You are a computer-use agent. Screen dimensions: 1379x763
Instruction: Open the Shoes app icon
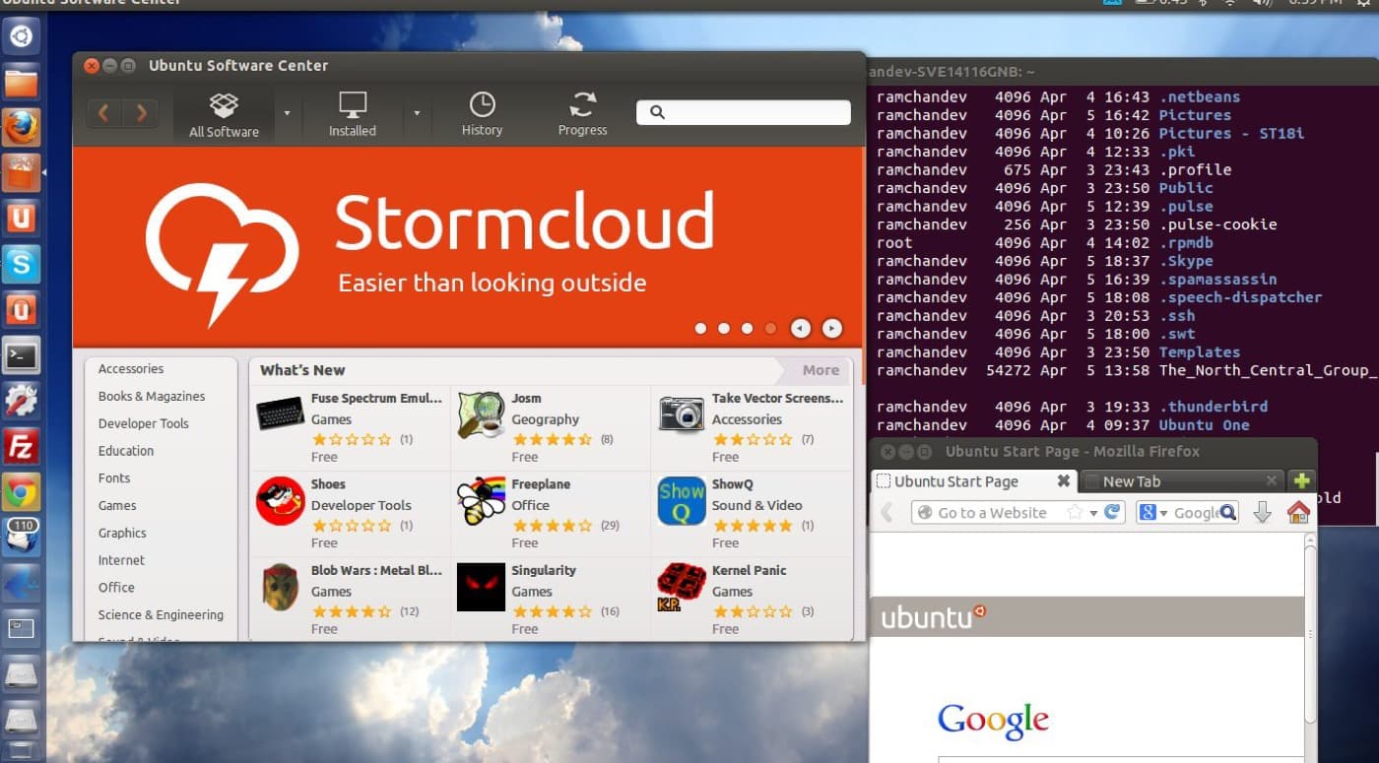coord(281,501)
